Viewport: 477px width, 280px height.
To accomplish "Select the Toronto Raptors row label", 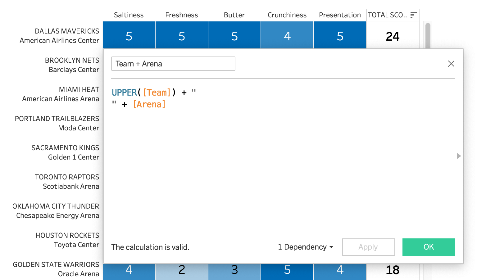I will [67, 182].
